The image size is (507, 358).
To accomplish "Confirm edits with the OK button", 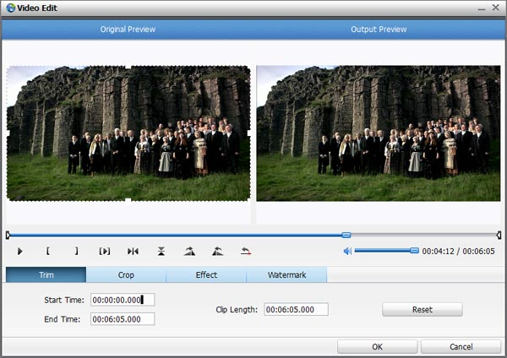I will (x=376, y=347).
